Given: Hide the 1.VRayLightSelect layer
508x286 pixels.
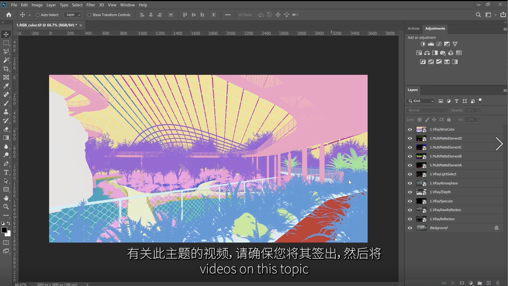Looking at the screenshot, I should [x=410, y=174].
